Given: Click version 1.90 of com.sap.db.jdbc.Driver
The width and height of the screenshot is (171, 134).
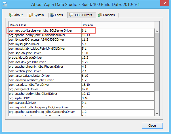Looking at the screenshot, I should pyautogui.click(x=85, y=53).
